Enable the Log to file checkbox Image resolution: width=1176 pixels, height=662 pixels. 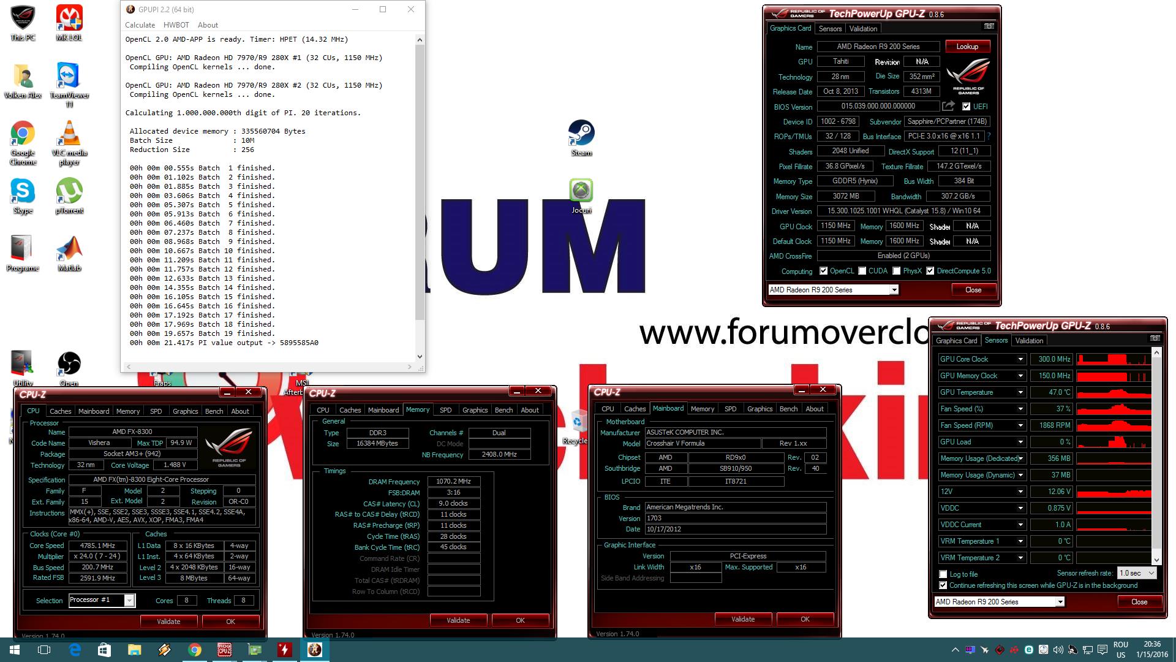click(943, 574)
